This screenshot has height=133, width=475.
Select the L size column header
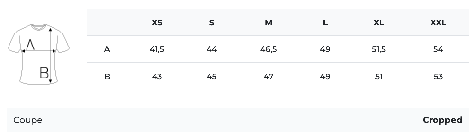tap(325, 23)
